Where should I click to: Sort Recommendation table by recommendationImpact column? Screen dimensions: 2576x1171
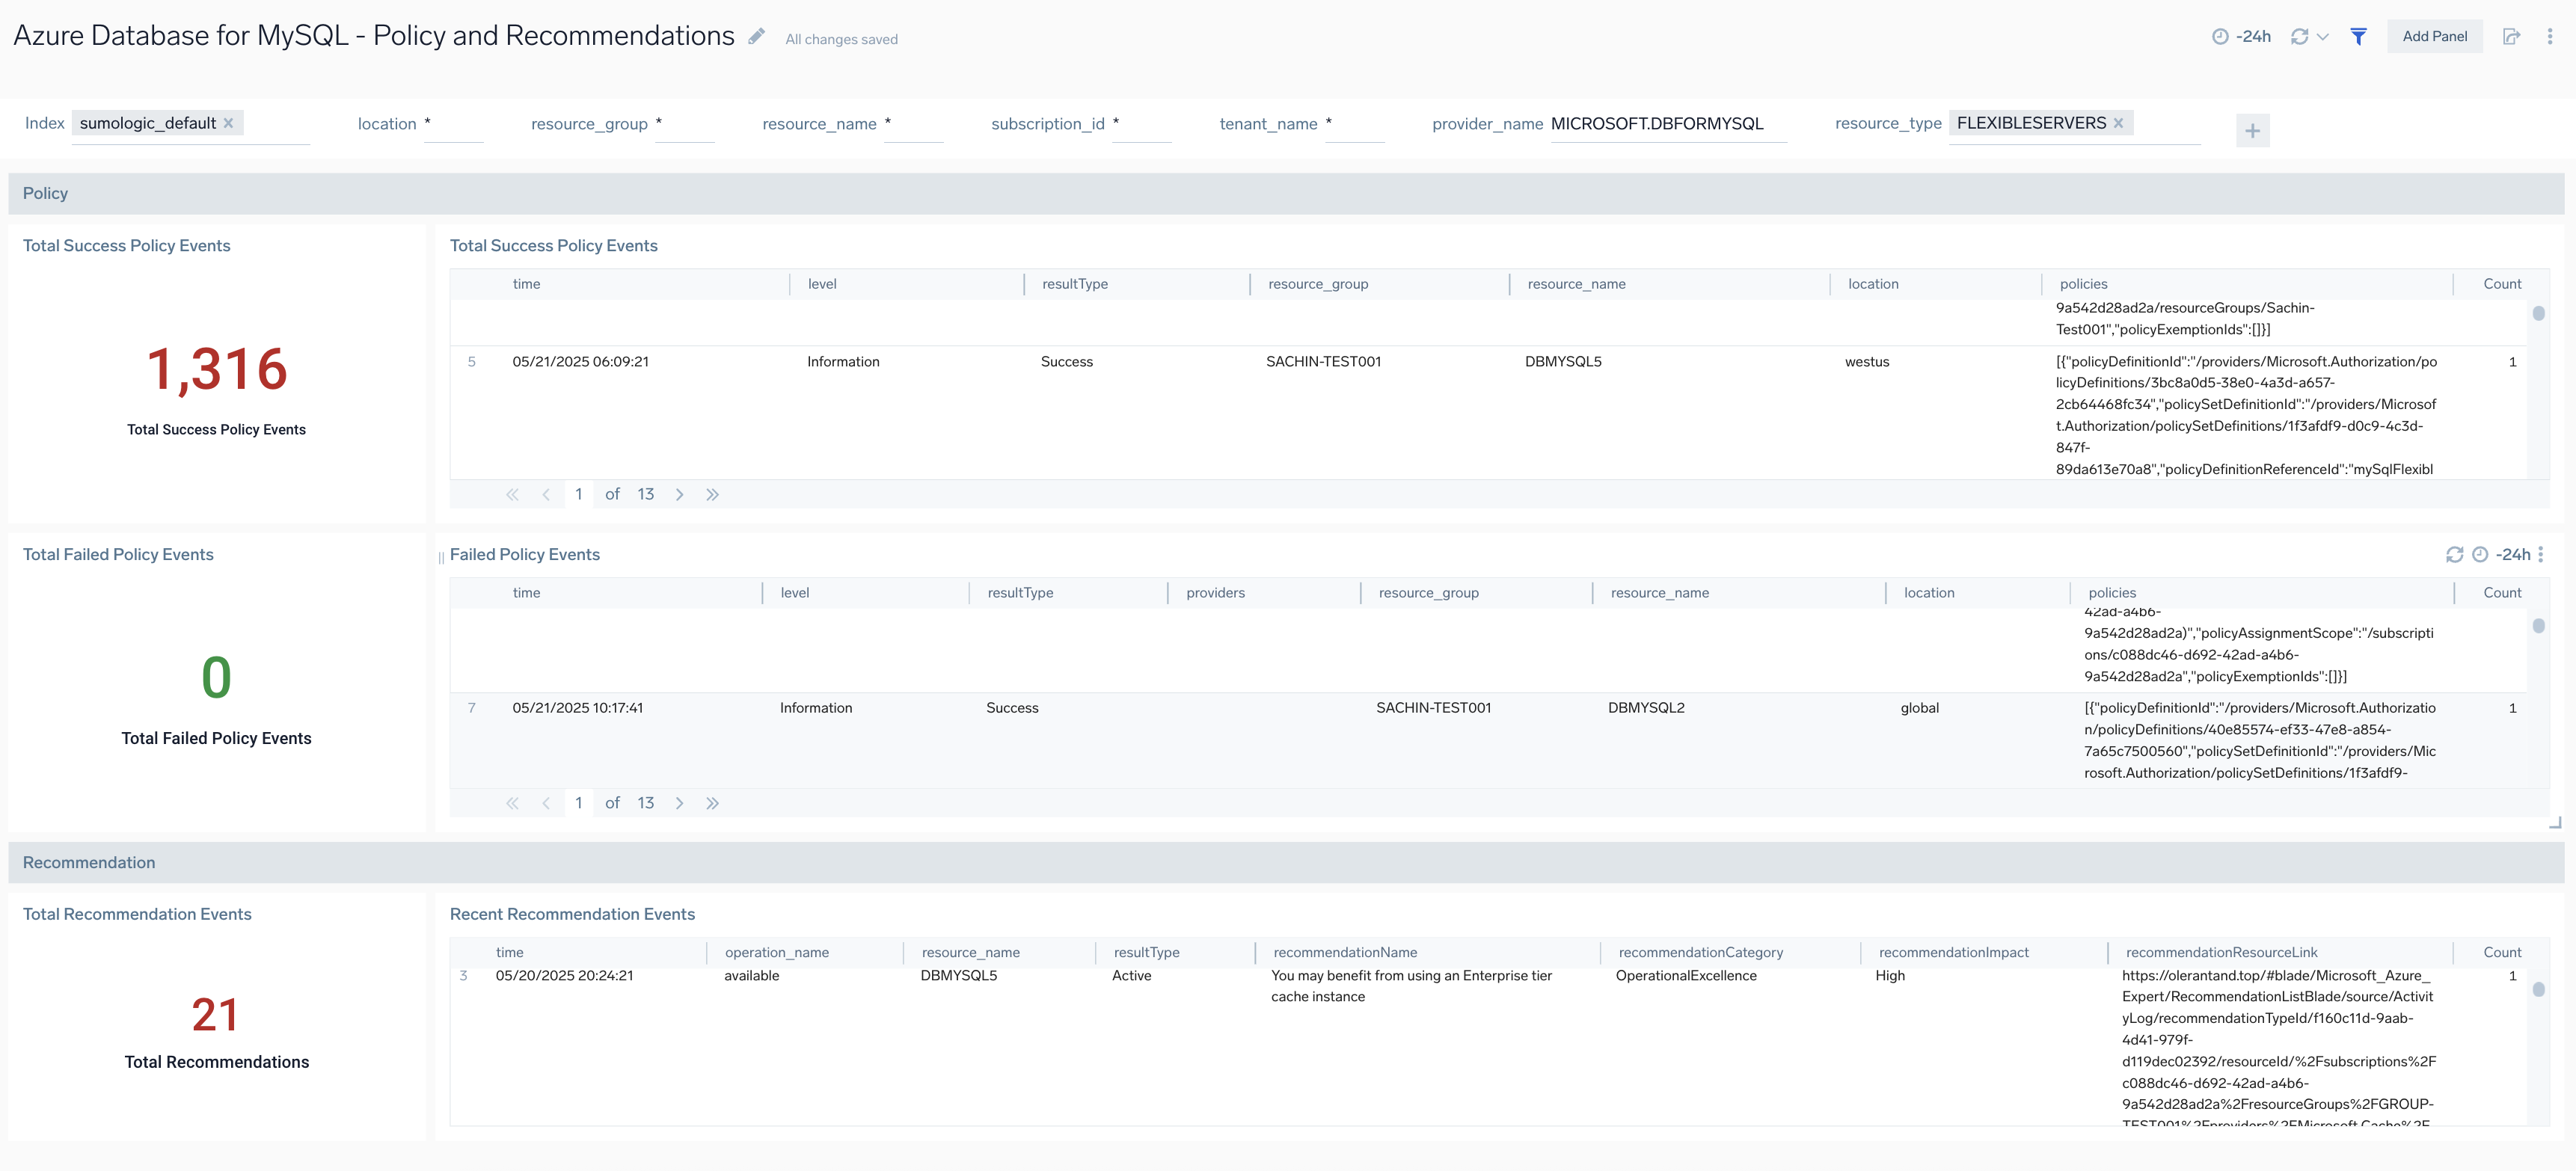click(1953, 953)
